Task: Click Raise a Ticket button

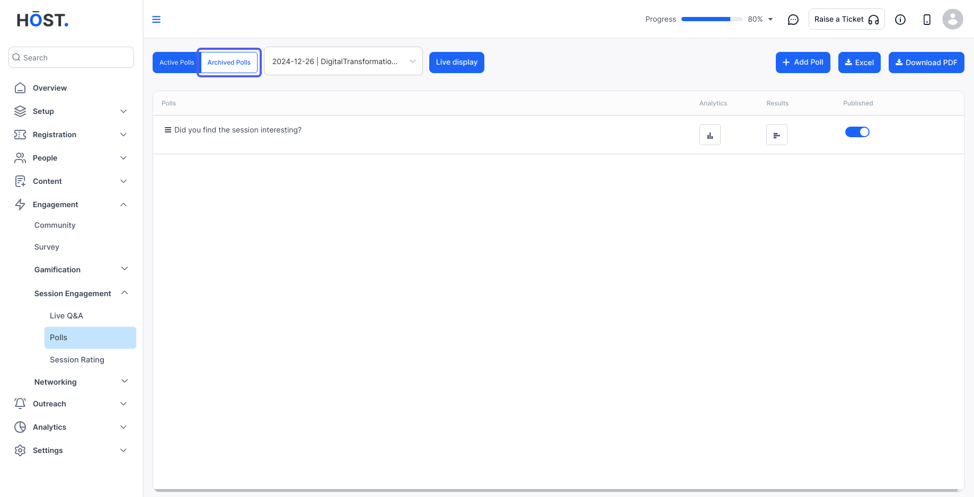Action: (x=846, y=19)
